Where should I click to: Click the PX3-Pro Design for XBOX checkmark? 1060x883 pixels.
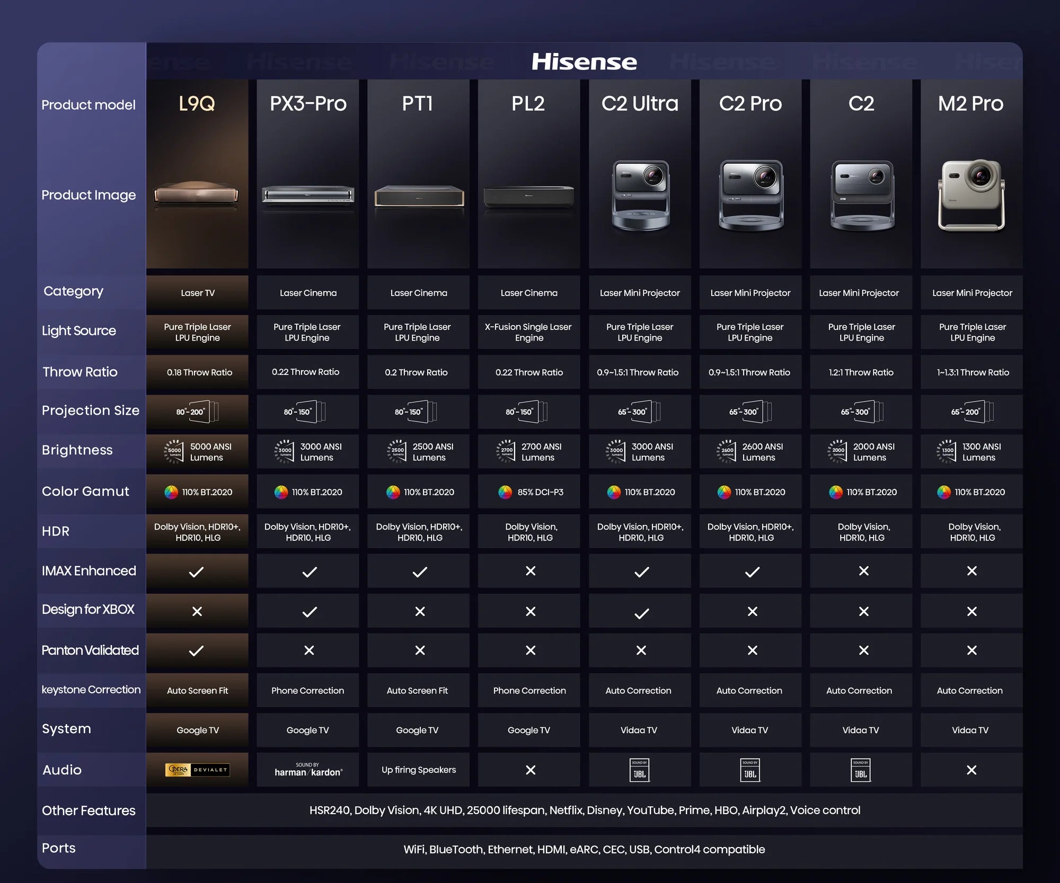309,612
